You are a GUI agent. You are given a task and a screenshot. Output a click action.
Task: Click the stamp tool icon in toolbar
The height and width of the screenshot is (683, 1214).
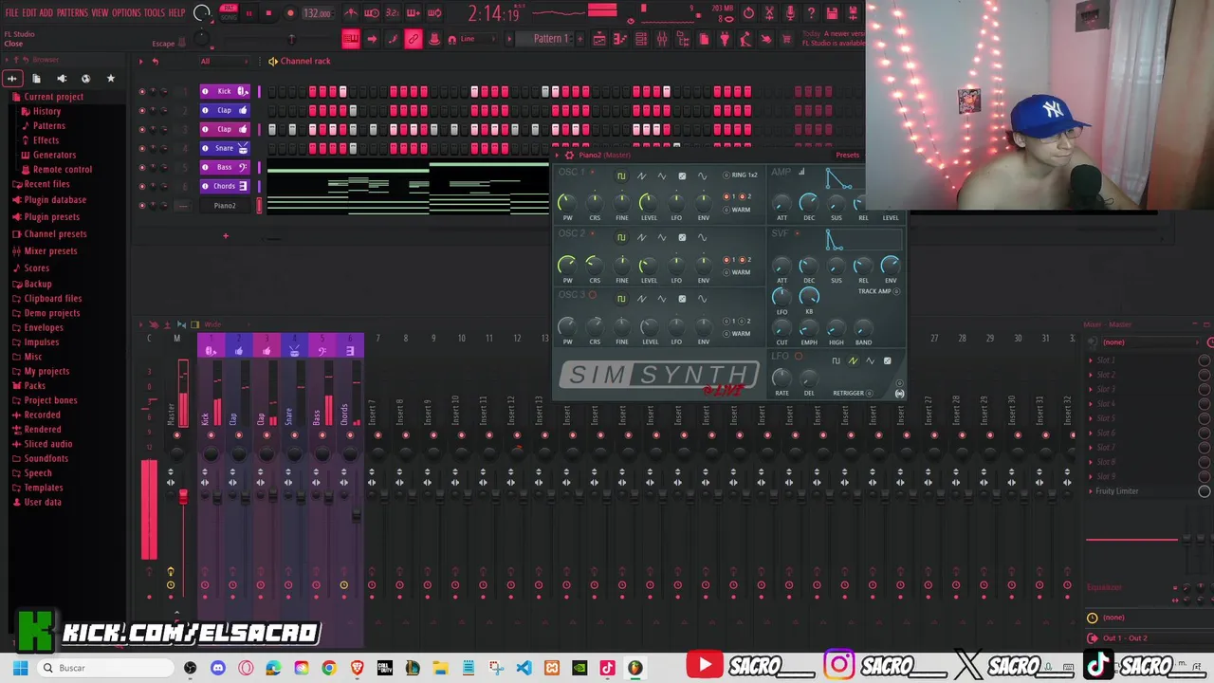[434, 39]
